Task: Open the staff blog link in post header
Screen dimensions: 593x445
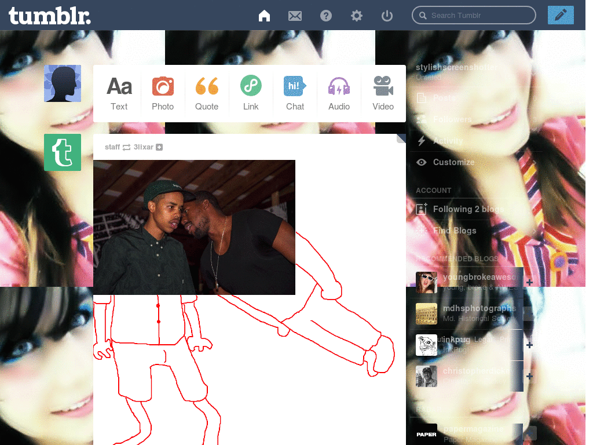Action: pyautogui.click(x=112, y=147)
